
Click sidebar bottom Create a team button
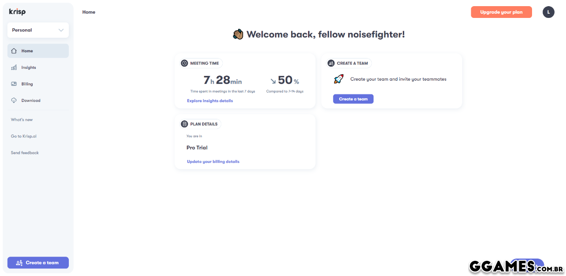tap(38, 263)
